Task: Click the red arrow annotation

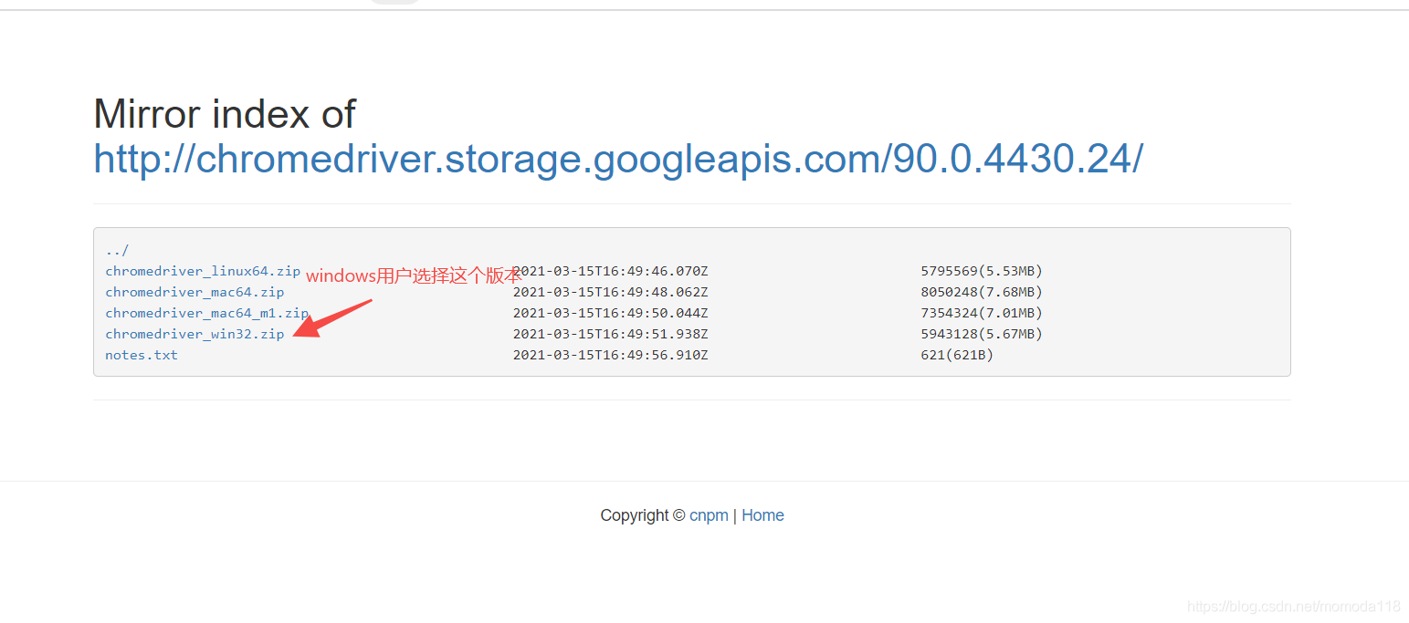Action: [333, 318]
